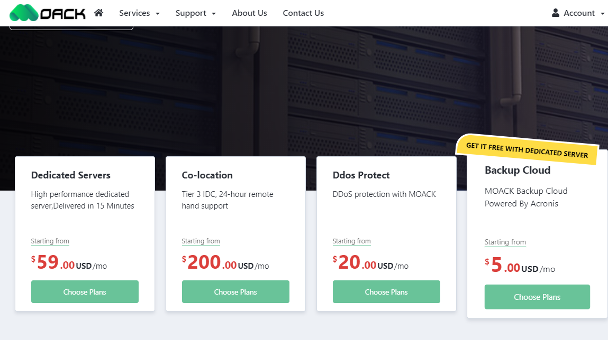The height and width of the screenshot is (340, 608).
Task: Select the Co-location card heading
Action: [207, 175]
